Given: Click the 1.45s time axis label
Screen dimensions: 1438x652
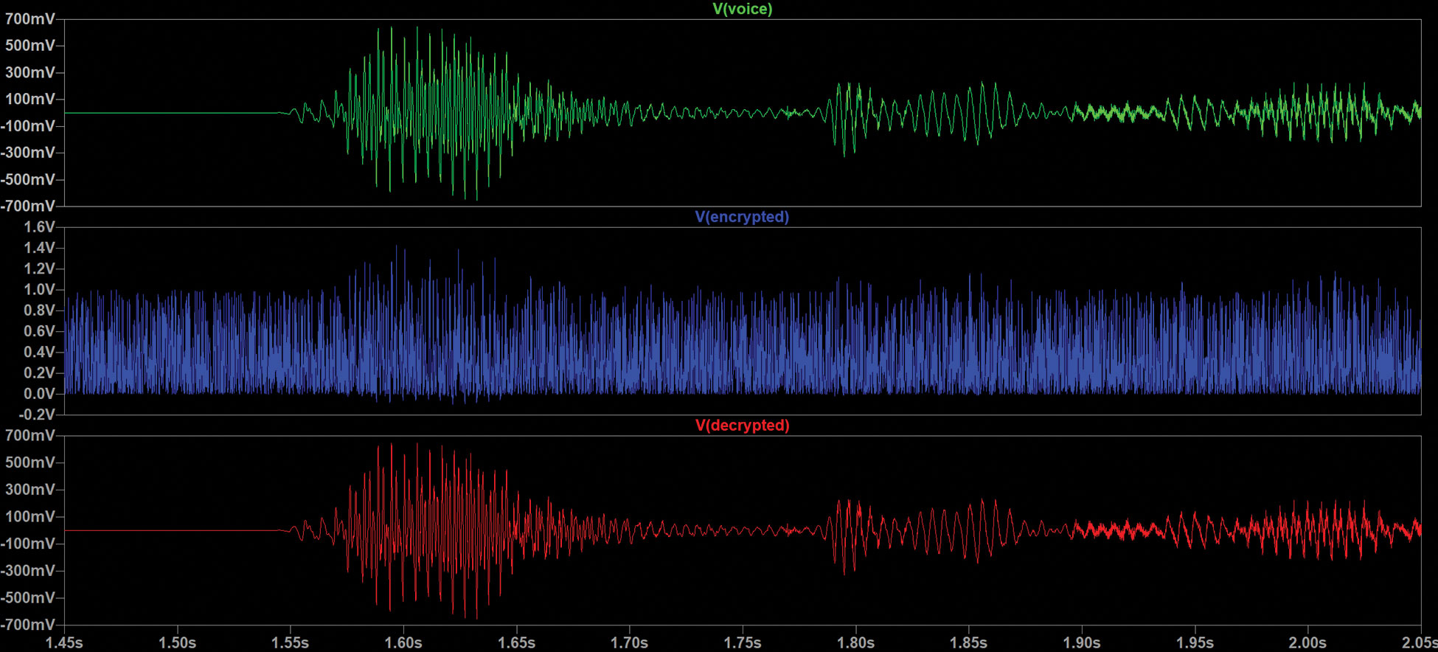Looking at the screenshot, I should (64, 642).
